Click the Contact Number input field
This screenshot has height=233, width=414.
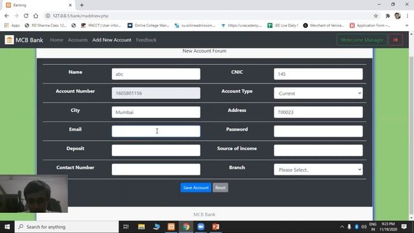(x=156, y=170)
